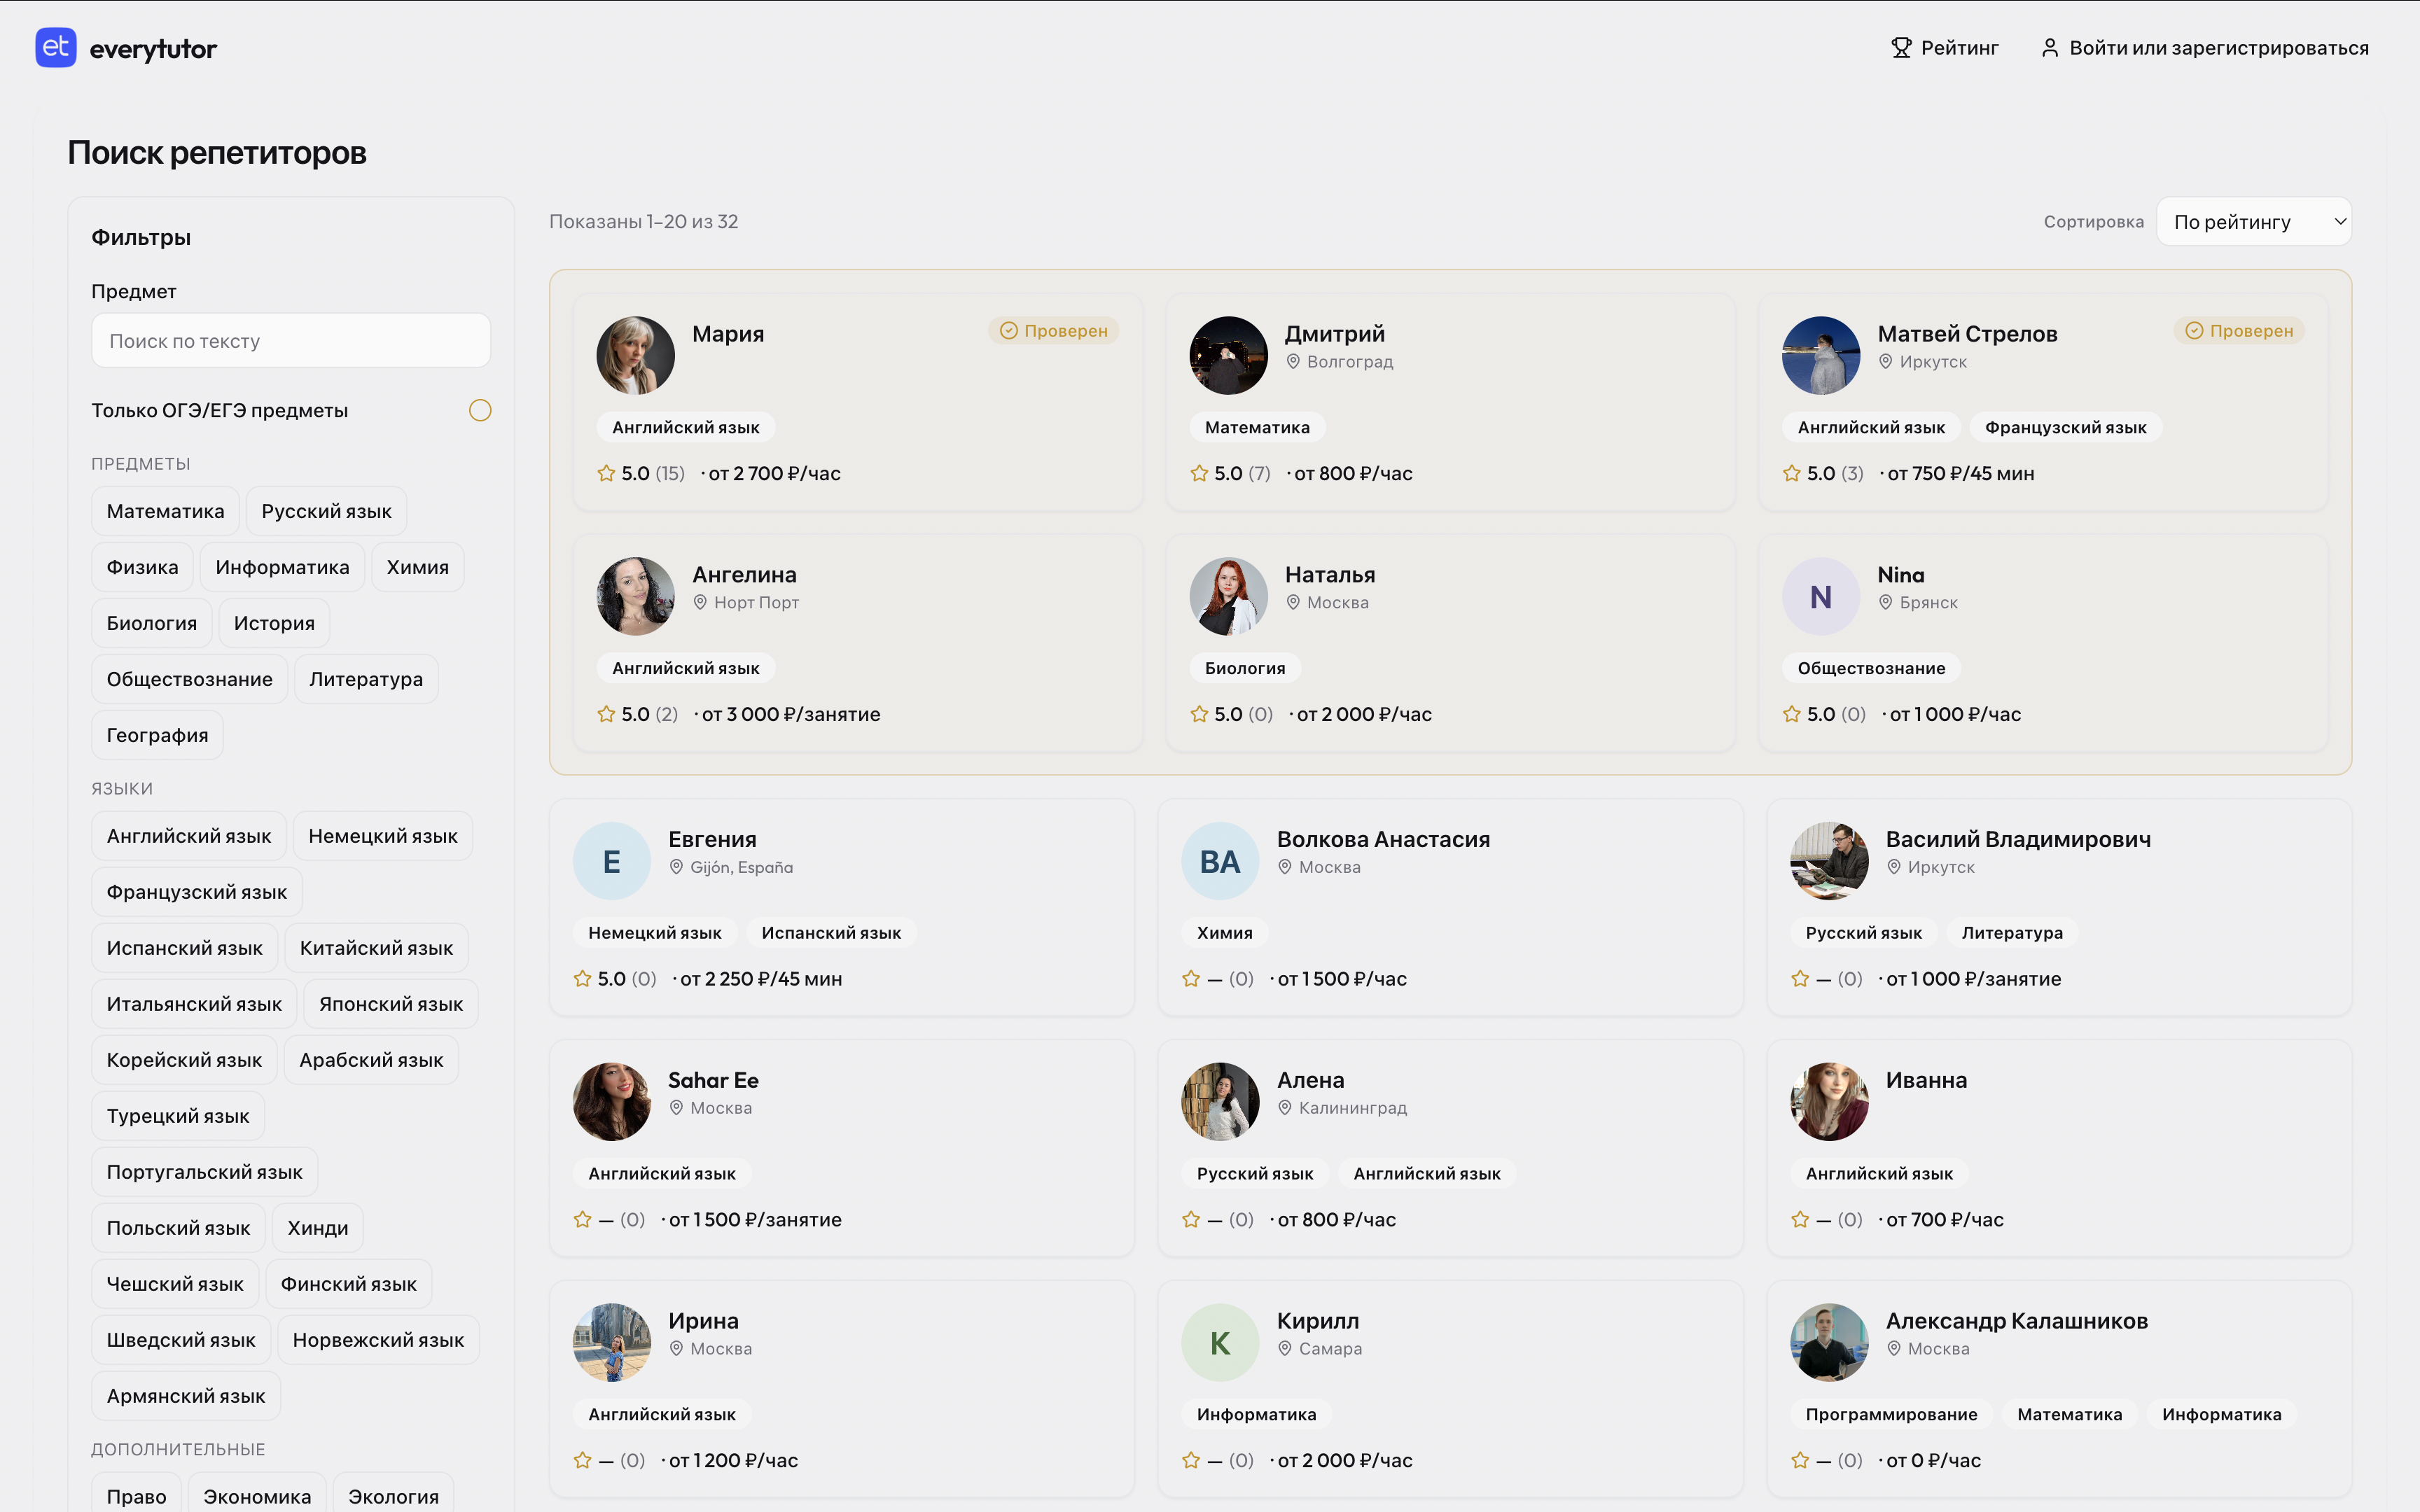This screenshot has height=1512, width=2420.
Task: Open the Рейтинг page link
Action: (1945, 48)
